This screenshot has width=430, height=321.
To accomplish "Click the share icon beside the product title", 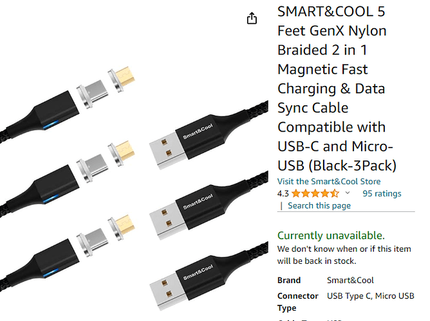I will pos(252,19).
